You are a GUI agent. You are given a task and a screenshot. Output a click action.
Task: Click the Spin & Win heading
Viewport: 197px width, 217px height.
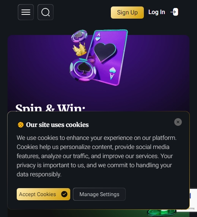click(50, 108)
